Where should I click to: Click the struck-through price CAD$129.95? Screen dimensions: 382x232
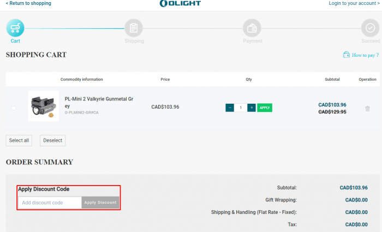tap(332, 112)
